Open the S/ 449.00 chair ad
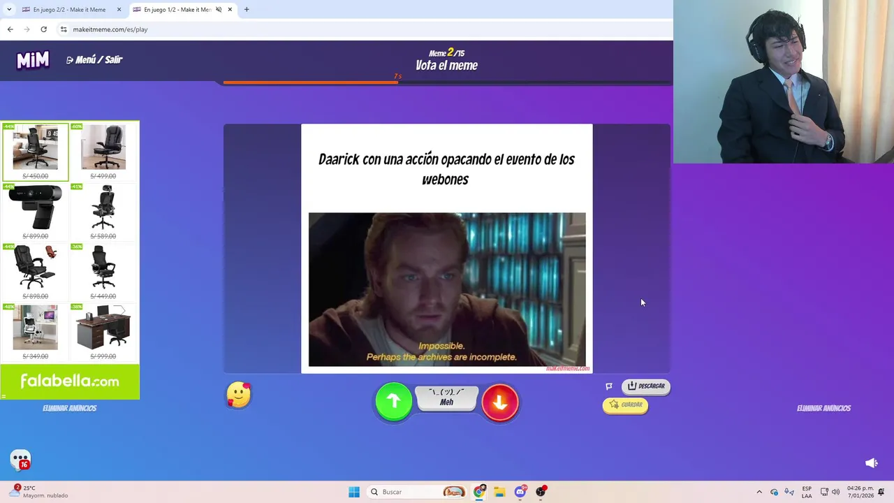894x503 pixels. pos(103,272)
